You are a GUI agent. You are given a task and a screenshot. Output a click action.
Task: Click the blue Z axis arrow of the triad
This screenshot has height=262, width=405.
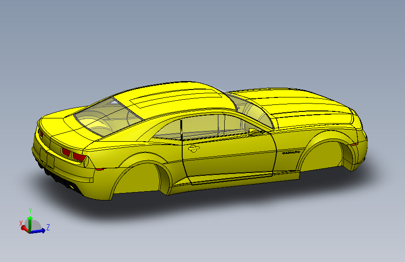tap(38, 231)
